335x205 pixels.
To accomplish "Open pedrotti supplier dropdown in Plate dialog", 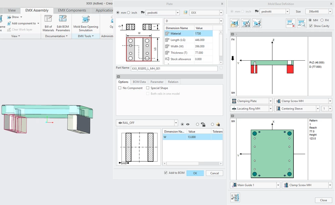I will pyautogui.click(x=177, y=13).
